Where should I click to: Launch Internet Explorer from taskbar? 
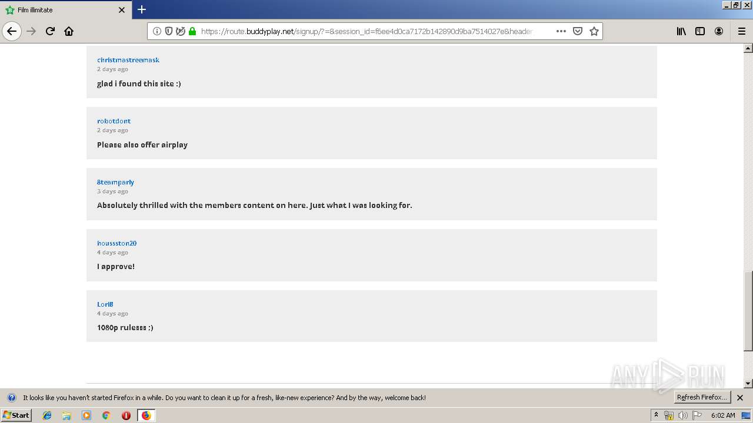click(x=47, y=415)
